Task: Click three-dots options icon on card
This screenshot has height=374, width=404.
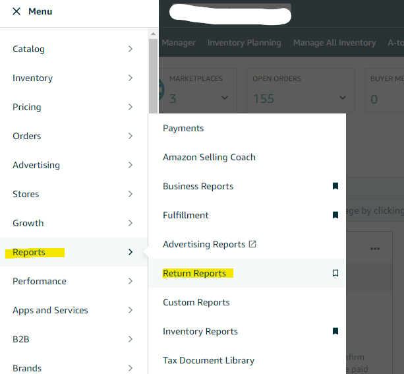Action: coord(375,249)
